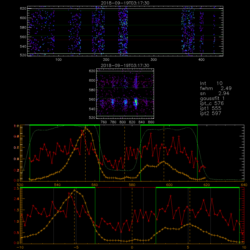Click the emission blob near 780 in middle image
The height and width of the screenshot is (250, 250).
coord(113,101)
